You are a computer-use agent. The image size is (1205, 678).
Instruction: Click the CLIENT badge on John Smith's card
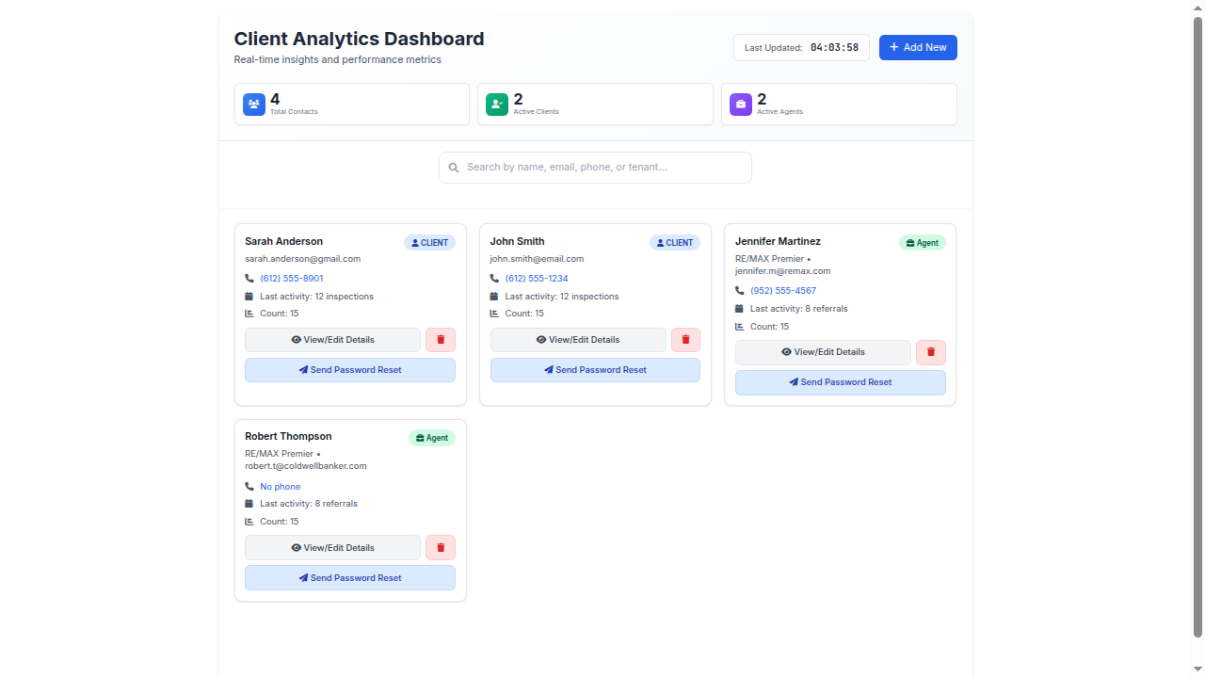pyautogui.click(x=674, y=242)
